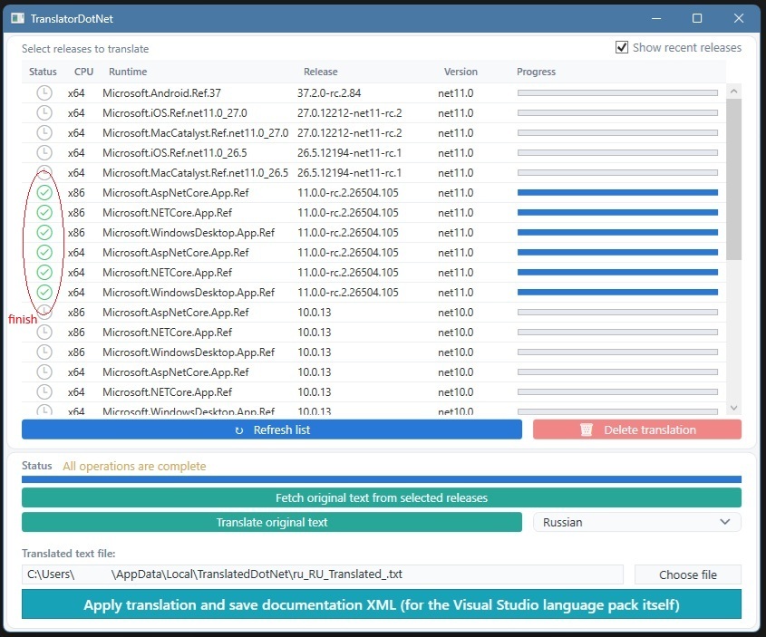Select the Microsoft.Android.Ref.37 runtime name
Screen dimensions: 766x637
tap(161, 92)
